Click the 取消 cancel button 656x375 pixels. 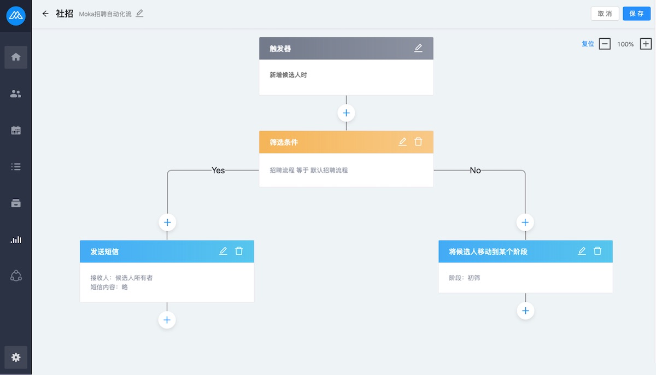coord(605,14)
